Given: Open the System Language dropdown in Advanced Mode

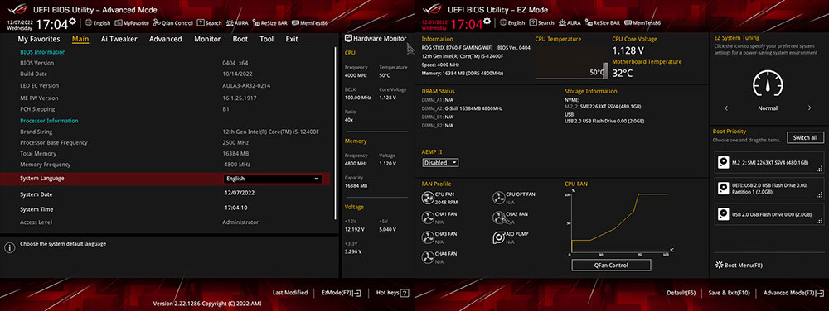Looking at the screenshot, I should click(x=273, y=179).
